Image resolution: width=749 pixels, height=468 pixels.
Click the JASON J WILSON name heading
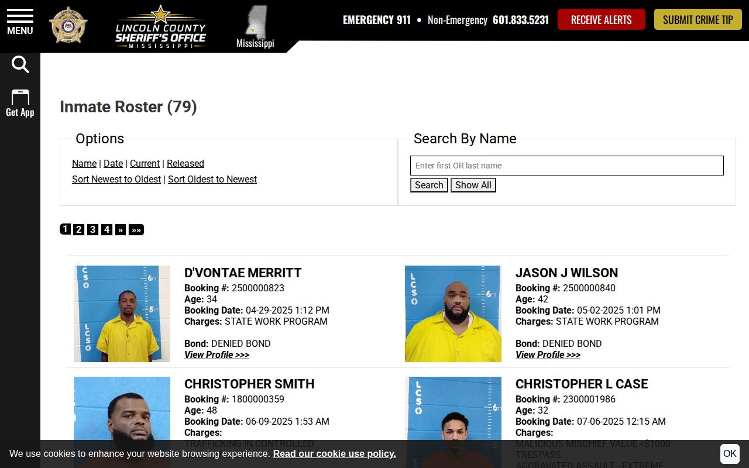pos(566,273)
